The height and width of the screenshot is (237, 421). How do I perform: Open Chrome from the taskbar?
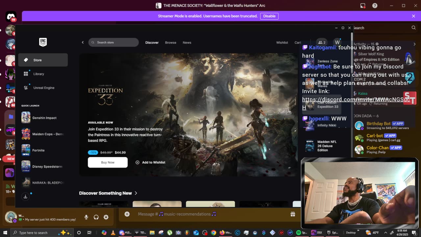click(x=213, y=233)
